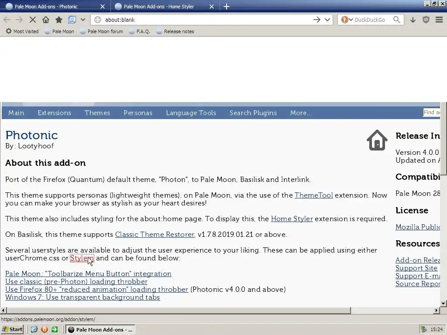The image size is (447, 335).
Task: Click the shield extension toolbar icon
Action: pos(426,20)
